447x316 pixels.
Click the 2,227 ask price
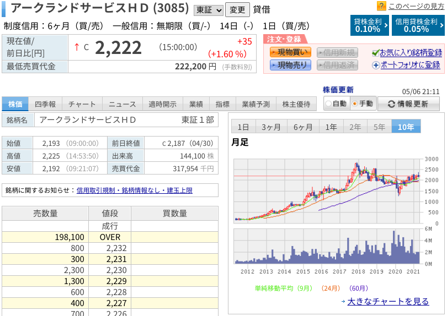116,303
